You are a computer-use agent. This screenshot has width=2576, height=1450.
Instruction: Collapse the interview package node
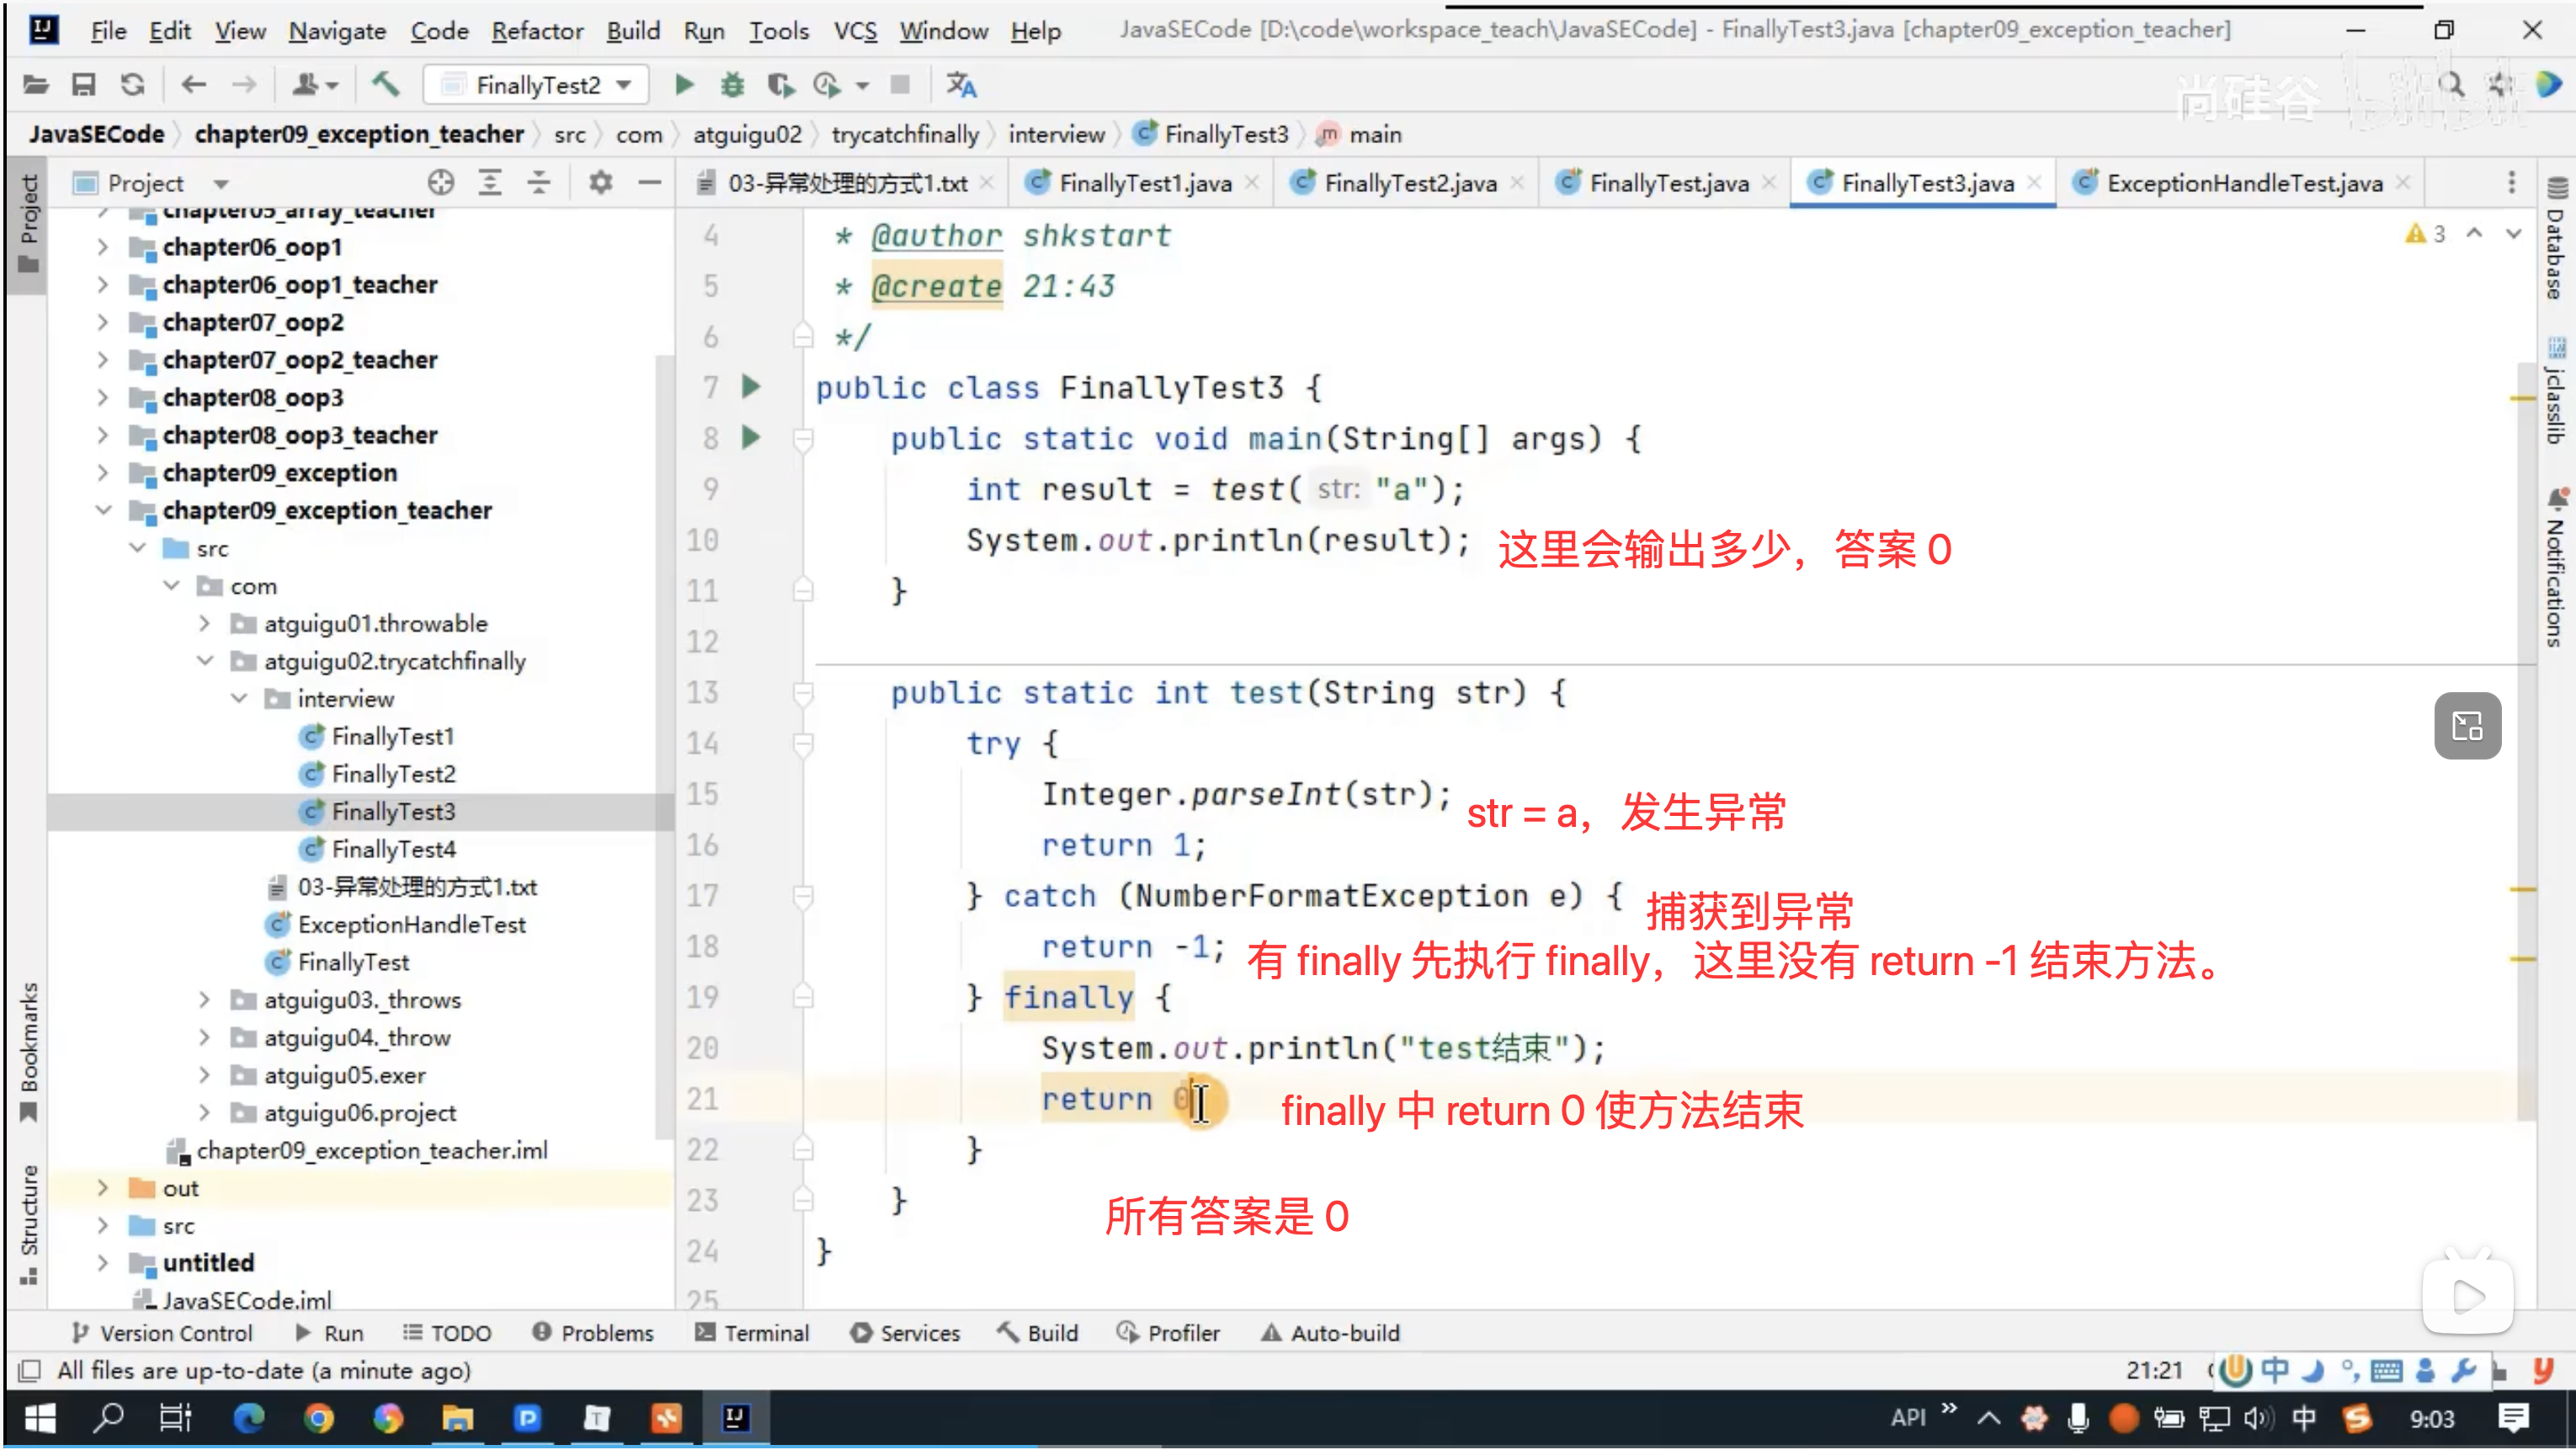239,699
